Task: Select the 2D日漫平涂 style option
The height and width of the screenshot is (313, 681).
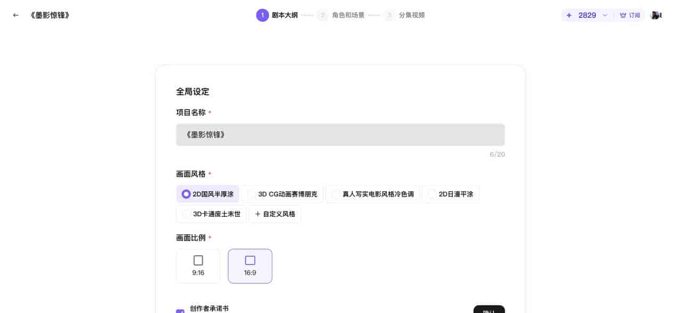Action: pyautogui.click(x=451, y=194)
